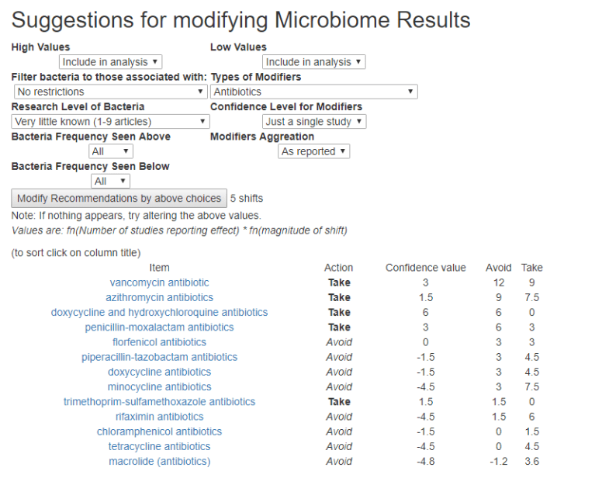
Task: Open Modifiers Aggregation dropdown
Action: (x=313, y=151)
